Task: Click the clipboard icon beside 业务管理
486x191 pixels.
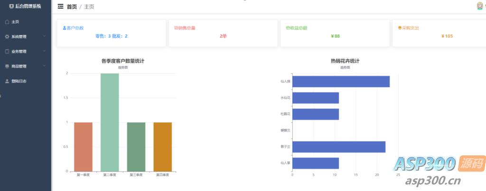Action: [x=7, y=51]
